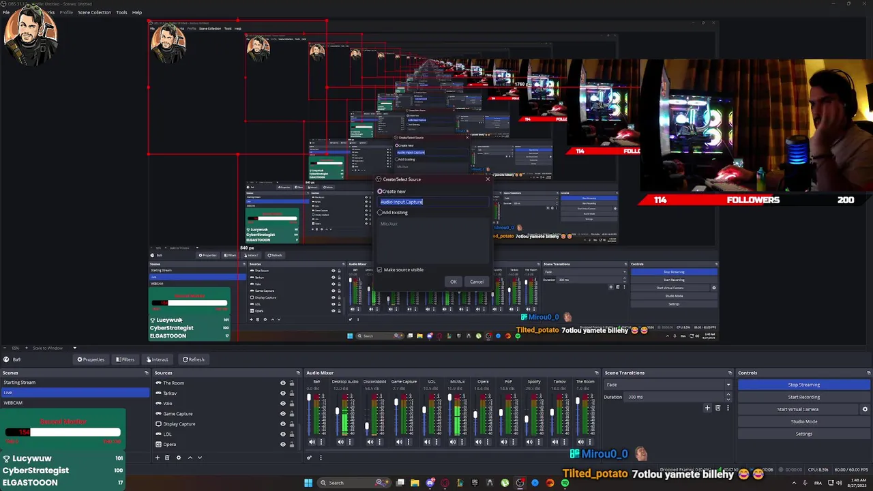Uncheck Make source visible checkbox

380,269
